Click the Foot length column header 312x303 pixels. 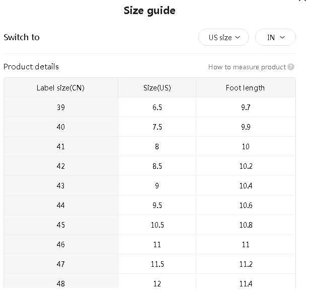pos(245,88)
